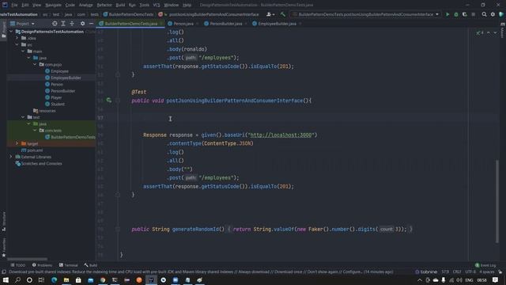Click Download once in status notification
506x285 pixels.
pyautogui.click(x=289, y=272)
